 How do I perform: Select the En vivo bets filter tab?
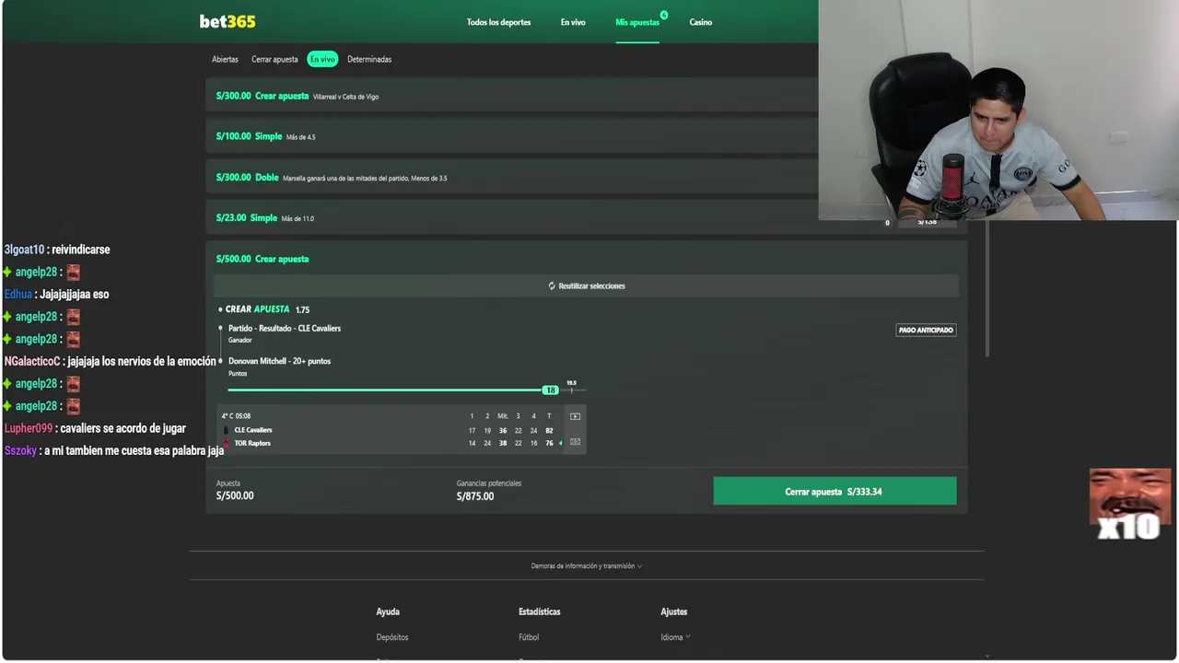pos(322,59)
